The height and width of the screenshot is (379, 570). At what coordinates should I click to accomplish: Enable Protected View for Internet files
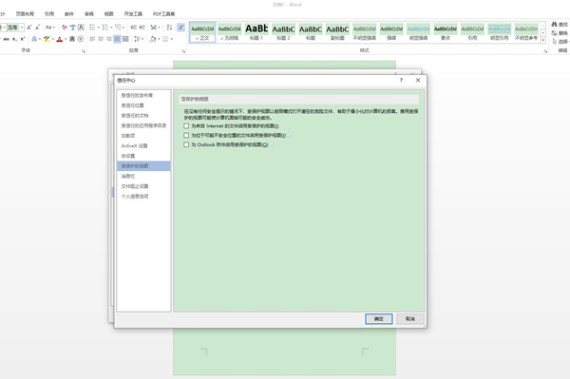pos(186,125)
